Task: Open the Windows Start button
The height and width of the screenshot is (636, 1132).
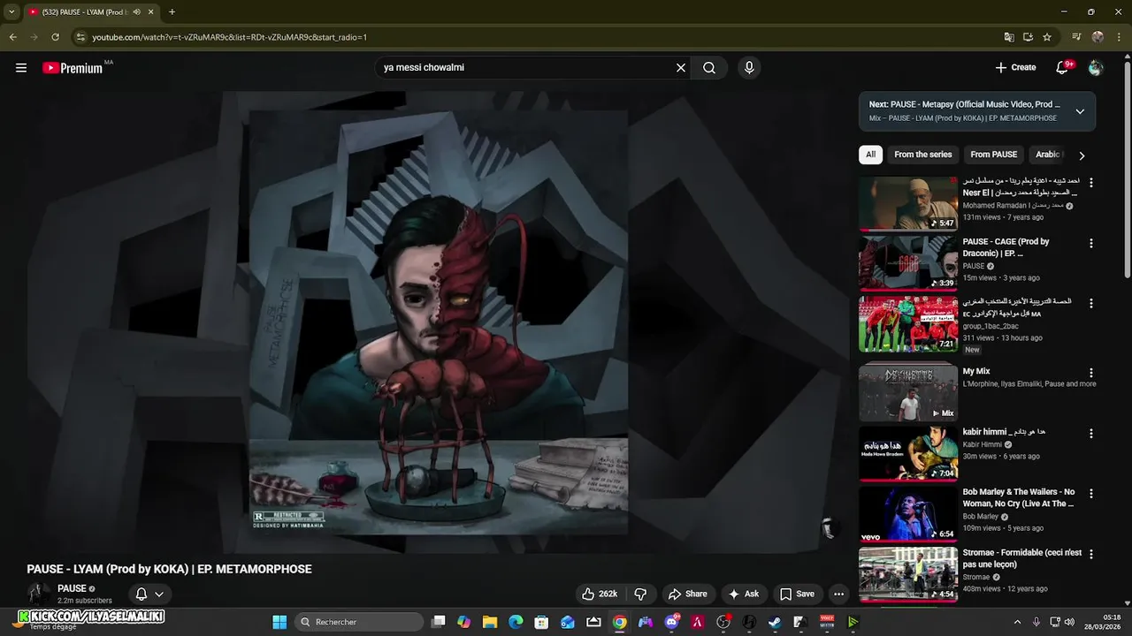Action: pos(279,622)
